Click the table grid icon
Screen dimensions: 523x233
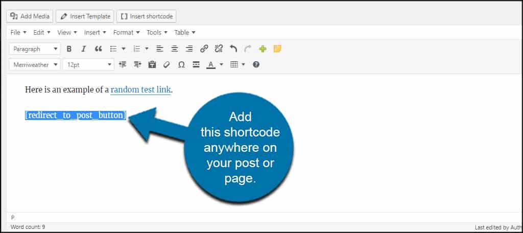(234, 65)
